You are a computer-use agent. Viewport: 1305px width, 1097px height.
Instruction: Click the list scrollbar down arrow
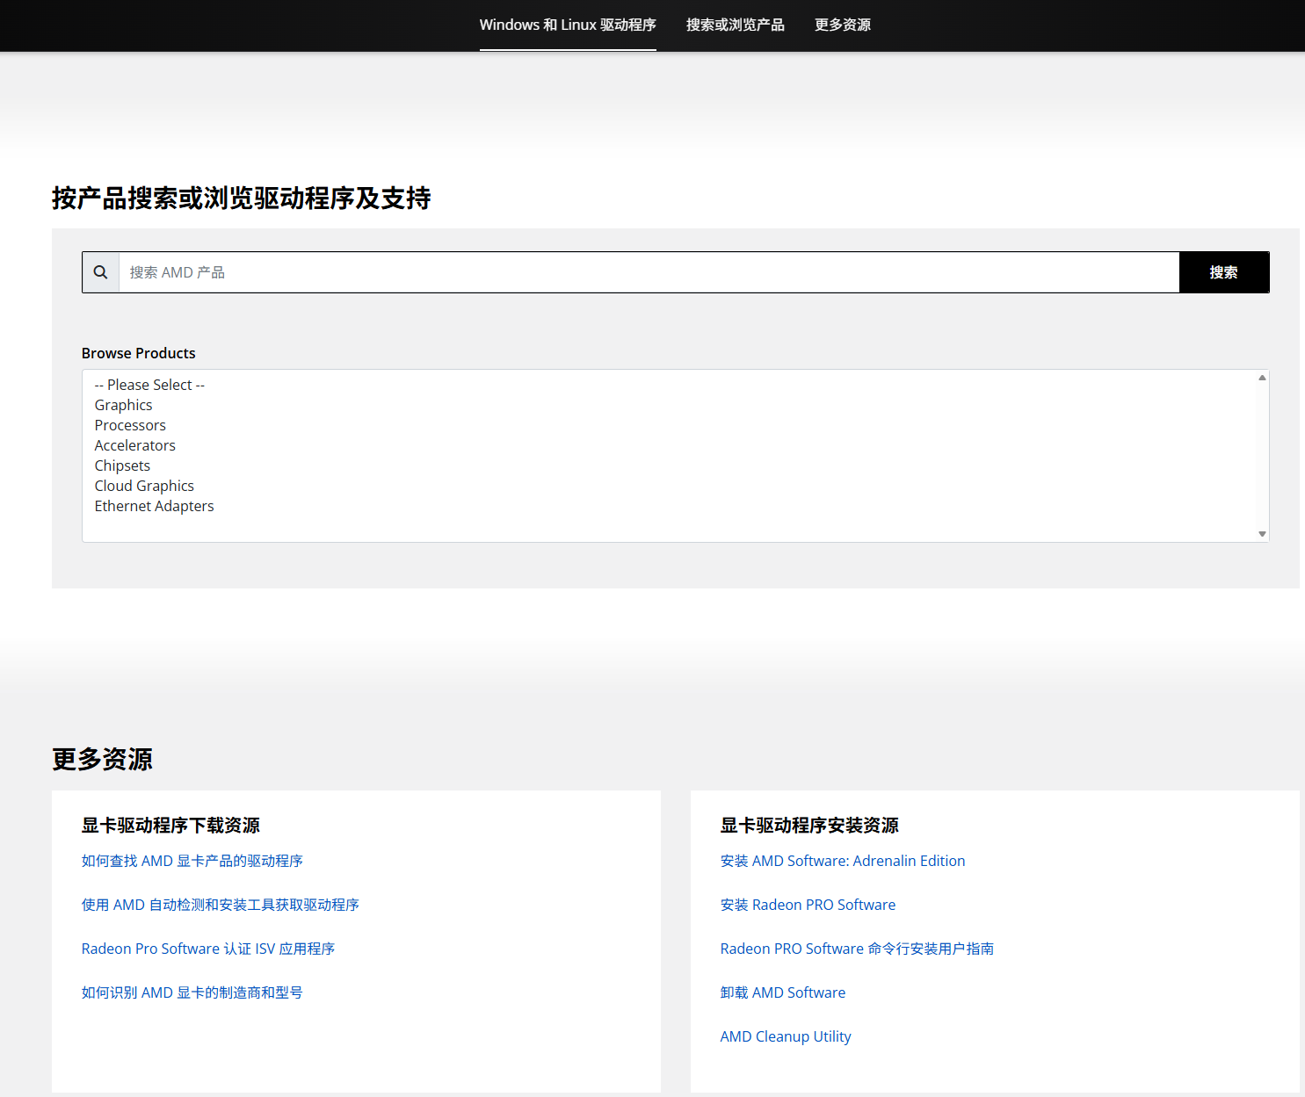pos(1262,534)
